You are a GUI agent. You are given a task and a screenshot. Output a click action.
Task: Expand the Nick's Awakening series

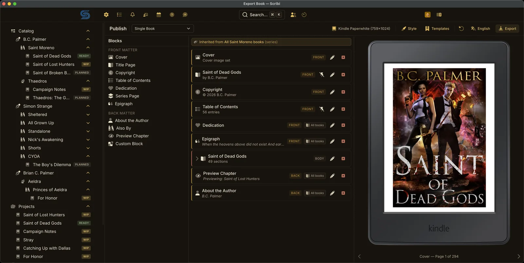[88, 140]
